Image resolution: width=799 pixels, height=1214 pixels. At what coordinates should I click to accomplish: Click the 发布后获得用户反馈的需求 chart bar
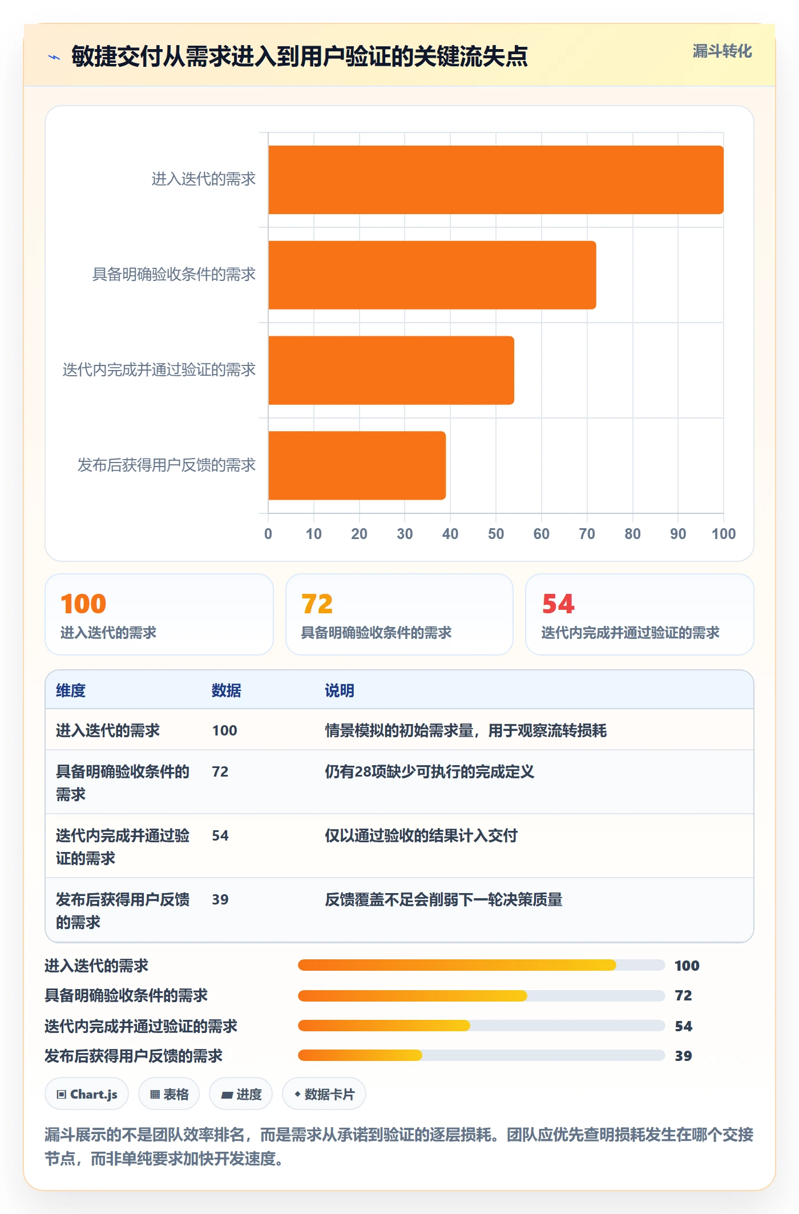click(x=357, y=465)
